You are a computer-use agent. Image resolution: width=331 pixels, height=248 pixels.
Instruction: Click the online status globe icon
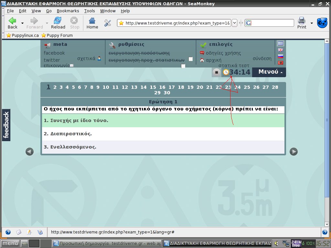point(325,232)
